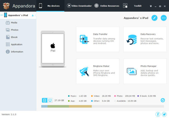The height and width of the screenshot is (118, 169).
Task: Open the Data Transfer tool
Action: point(98,39)
